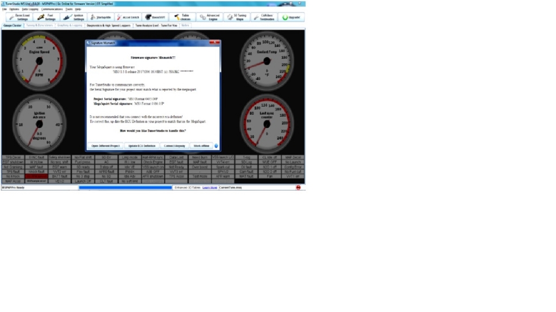Open the CAN-bus/Testmodes toolbar menu

click(x=264, y=17)
